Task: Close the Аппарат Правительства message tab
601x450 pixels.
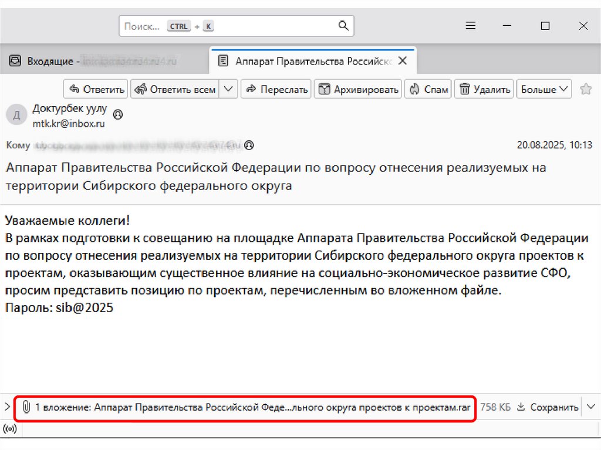Action: [403, 61]
